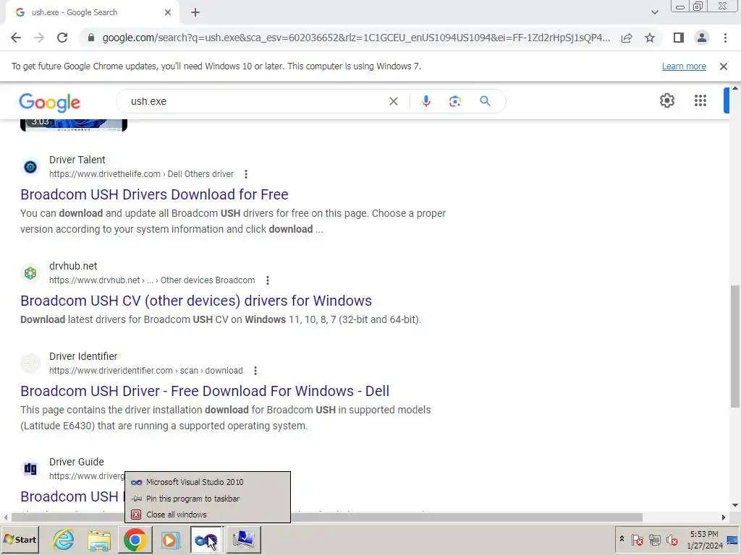Click the scroll right arrow at bottom
This screenshot has height=555, width=741.
pyautogui.click(x=724, y=517)
